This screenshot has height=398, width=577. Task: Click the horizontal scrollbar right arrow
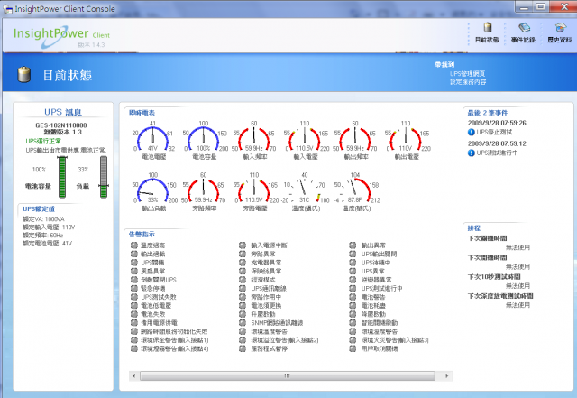click(x=447, y=375)
